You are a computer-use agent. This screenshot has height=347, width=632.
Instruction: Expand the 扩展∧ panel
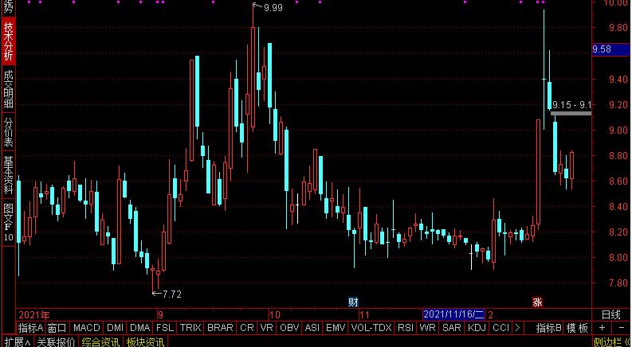pyautogui.click(x=18, y=342)
